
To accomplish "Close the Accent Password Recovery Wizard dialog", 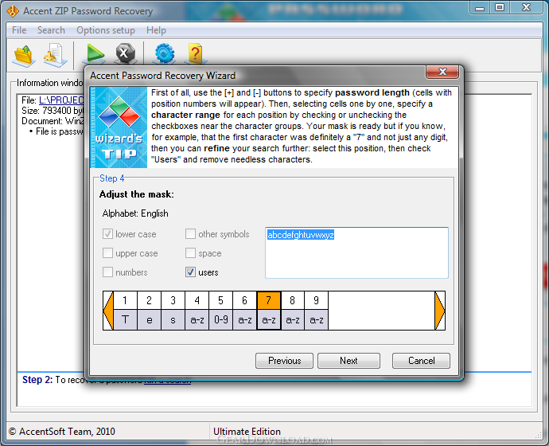I will tap(442, 72).
